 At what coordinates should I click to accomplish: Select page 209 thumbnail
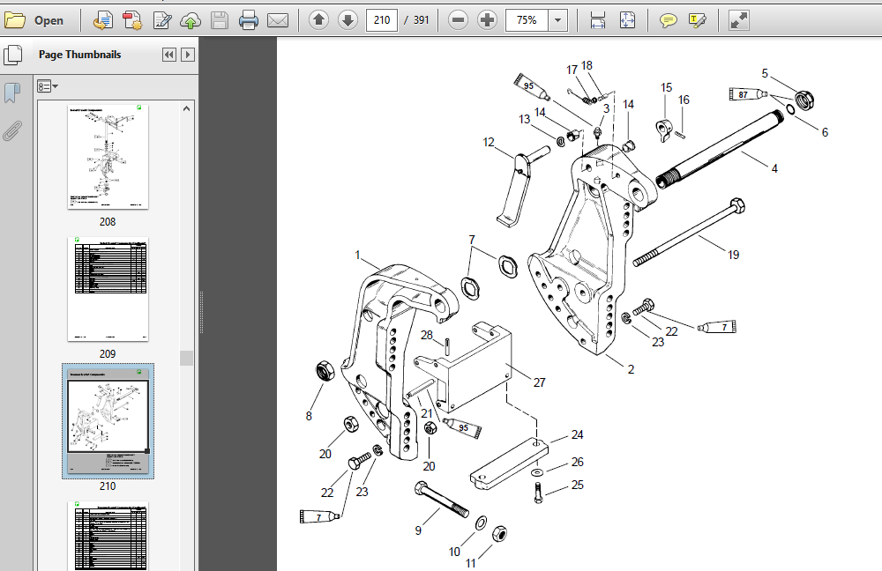click(x=108, y=289)
